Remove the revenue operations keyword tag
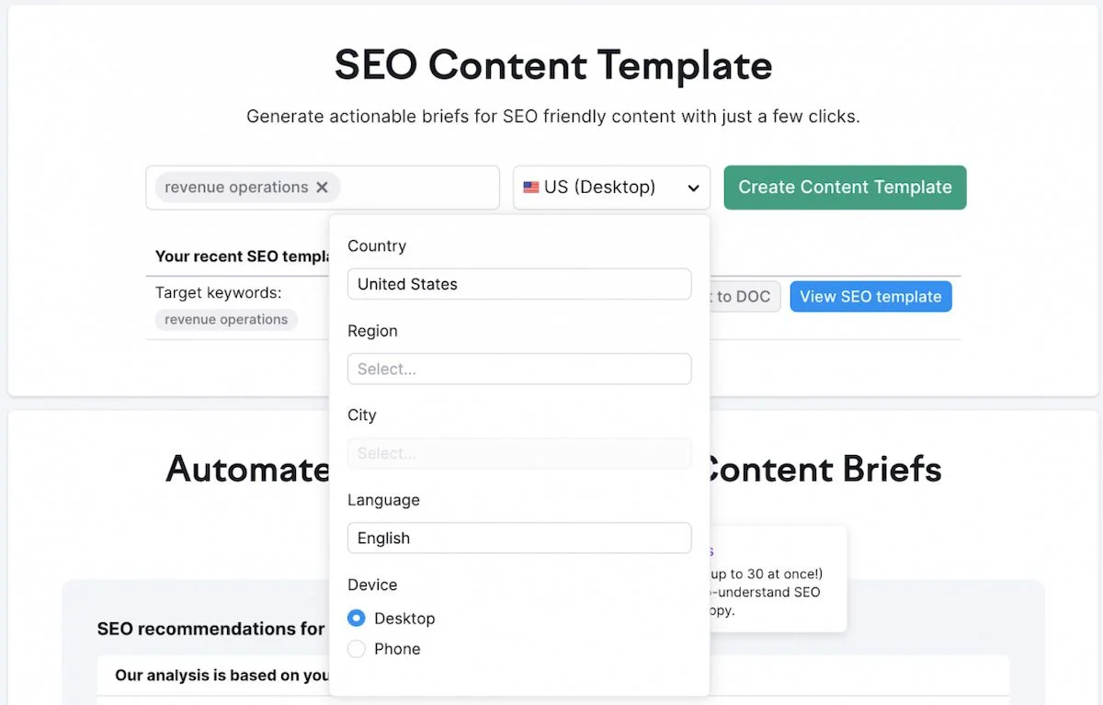 (322, 188)
